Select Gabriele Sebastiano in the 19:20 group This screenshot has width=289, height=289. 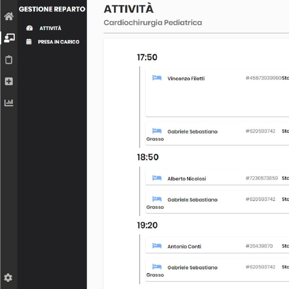tap(193, 267)
